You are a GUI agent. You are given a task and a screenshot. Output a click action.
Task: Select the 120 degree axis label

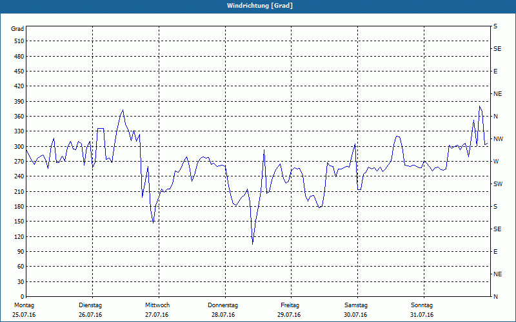click(19, 236)
